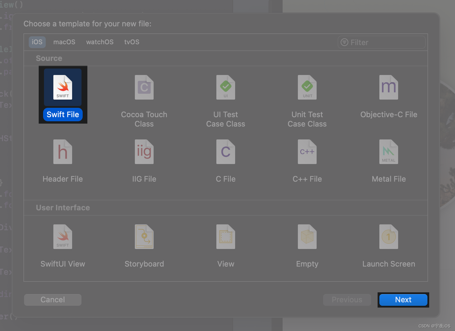Pick the IIG File template icon
455x331 pixels.
click(144, 152)
